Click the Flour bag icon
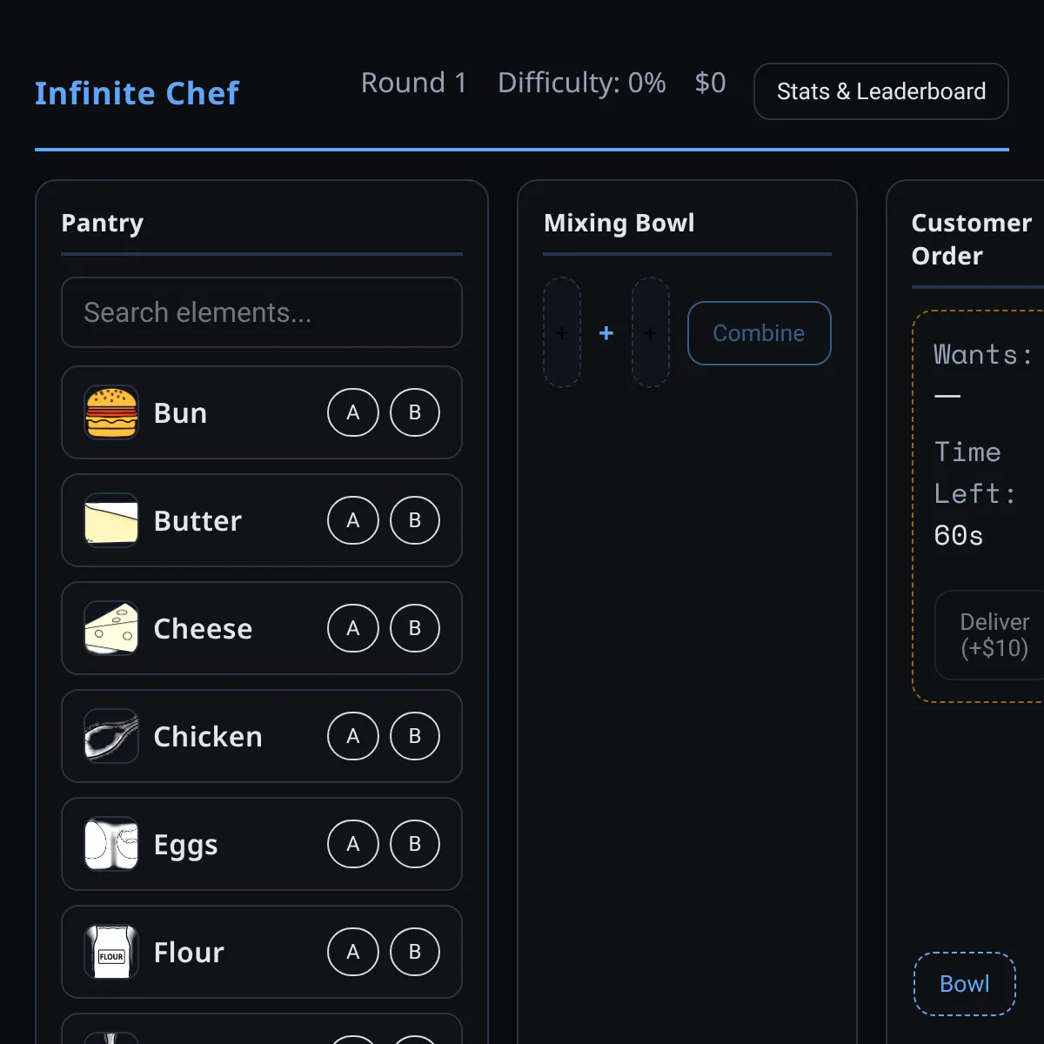 (110, 952)
